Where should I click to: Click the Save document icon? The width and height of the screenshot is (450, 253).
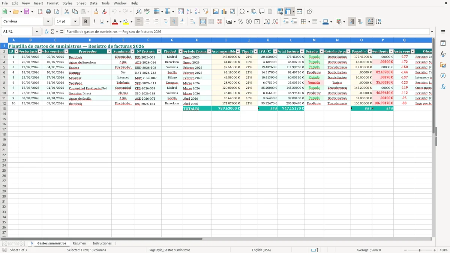point(27,12)
